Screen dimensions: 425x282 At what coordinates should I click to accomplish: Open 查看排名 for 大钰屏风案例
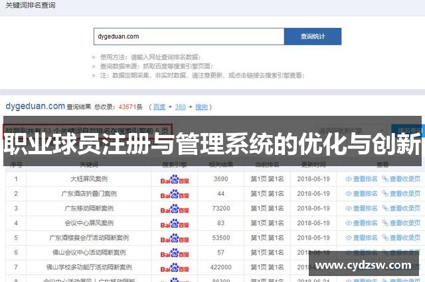(361, 179)
